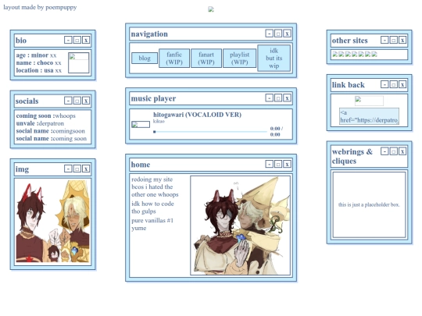Open first other sites badge icon
Viewport: 422px width, 316px height.
(x=334, y=55)
